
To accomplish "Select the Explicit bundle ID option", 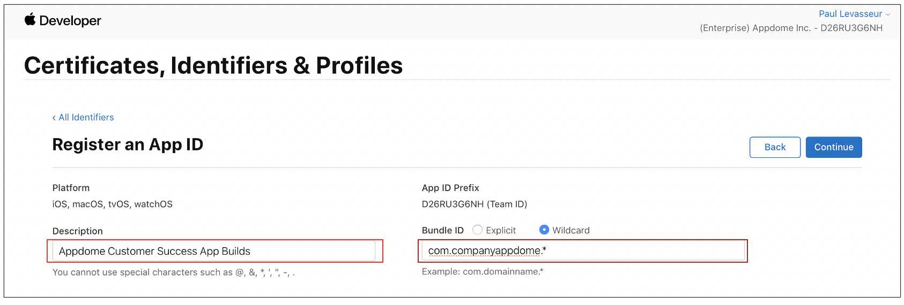I will [477, 230].
